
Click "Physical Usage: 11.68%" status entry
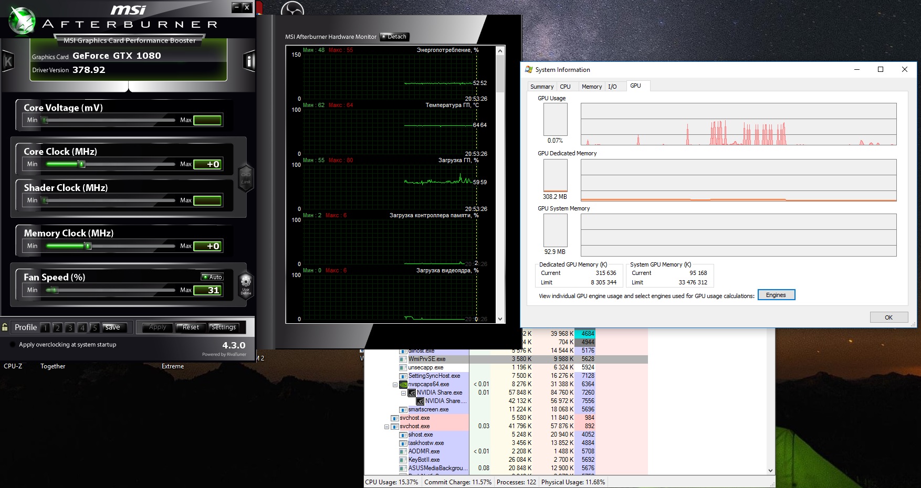[573, 482]
